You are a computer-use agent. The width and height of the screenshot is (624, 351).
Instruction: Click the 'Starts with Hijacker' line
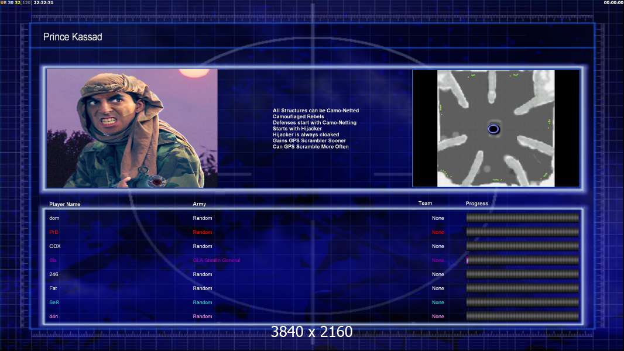[x=297, y=128]
